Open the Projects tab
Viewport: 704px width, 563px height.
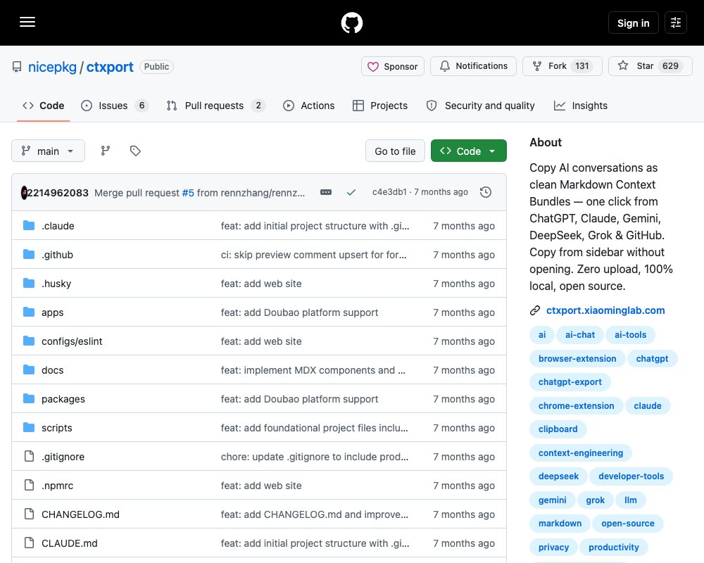[380, 106]
